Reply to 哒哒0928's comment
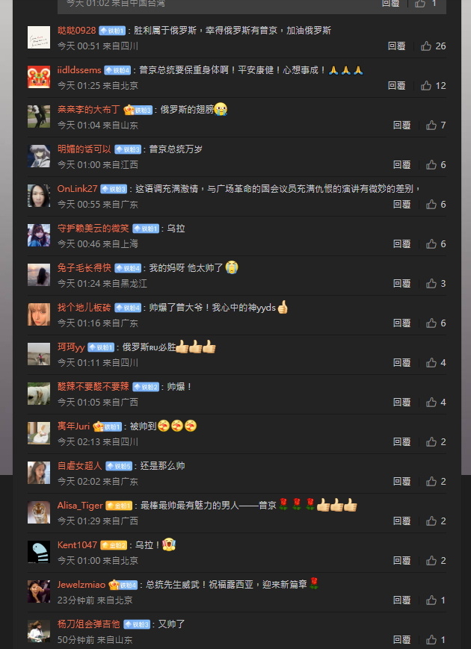This screenshot has height=649, width=471. pyautogui.click(x=396, y=46)
